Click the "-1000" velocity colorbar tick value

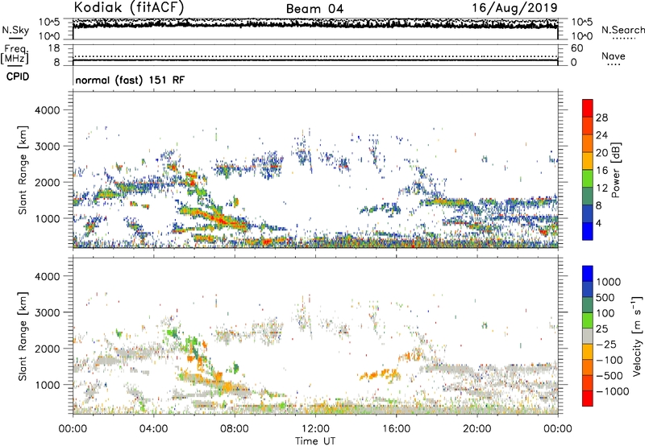613,391
